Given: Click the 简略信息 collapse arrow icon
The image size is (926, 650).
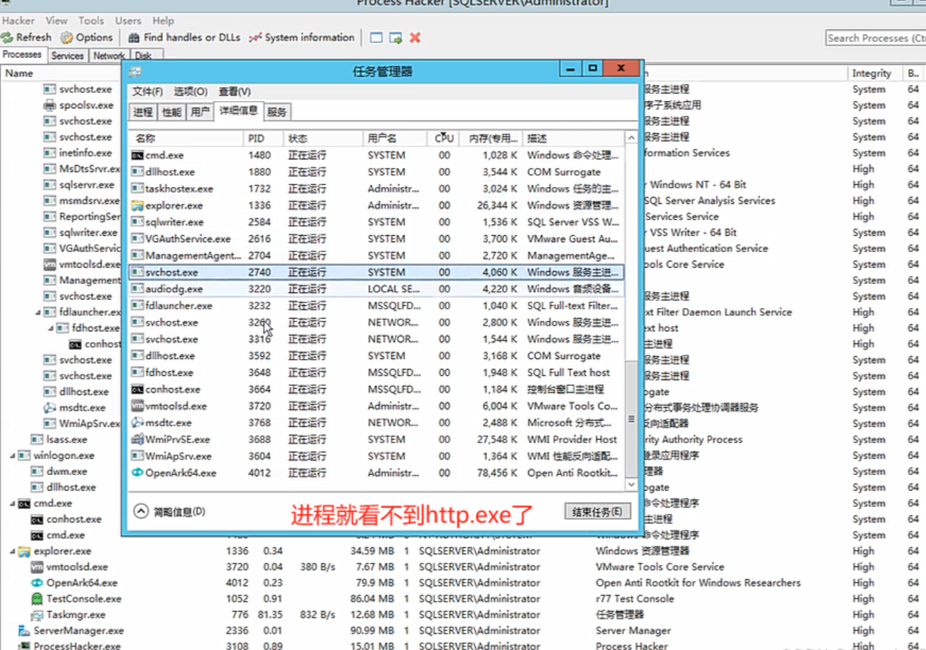Looking at the screenshot, I should 140,511.
